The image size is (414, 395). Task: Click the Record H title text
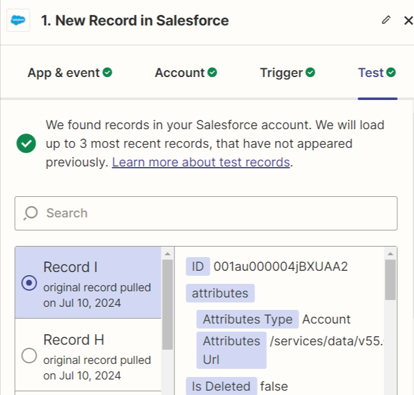74,340
